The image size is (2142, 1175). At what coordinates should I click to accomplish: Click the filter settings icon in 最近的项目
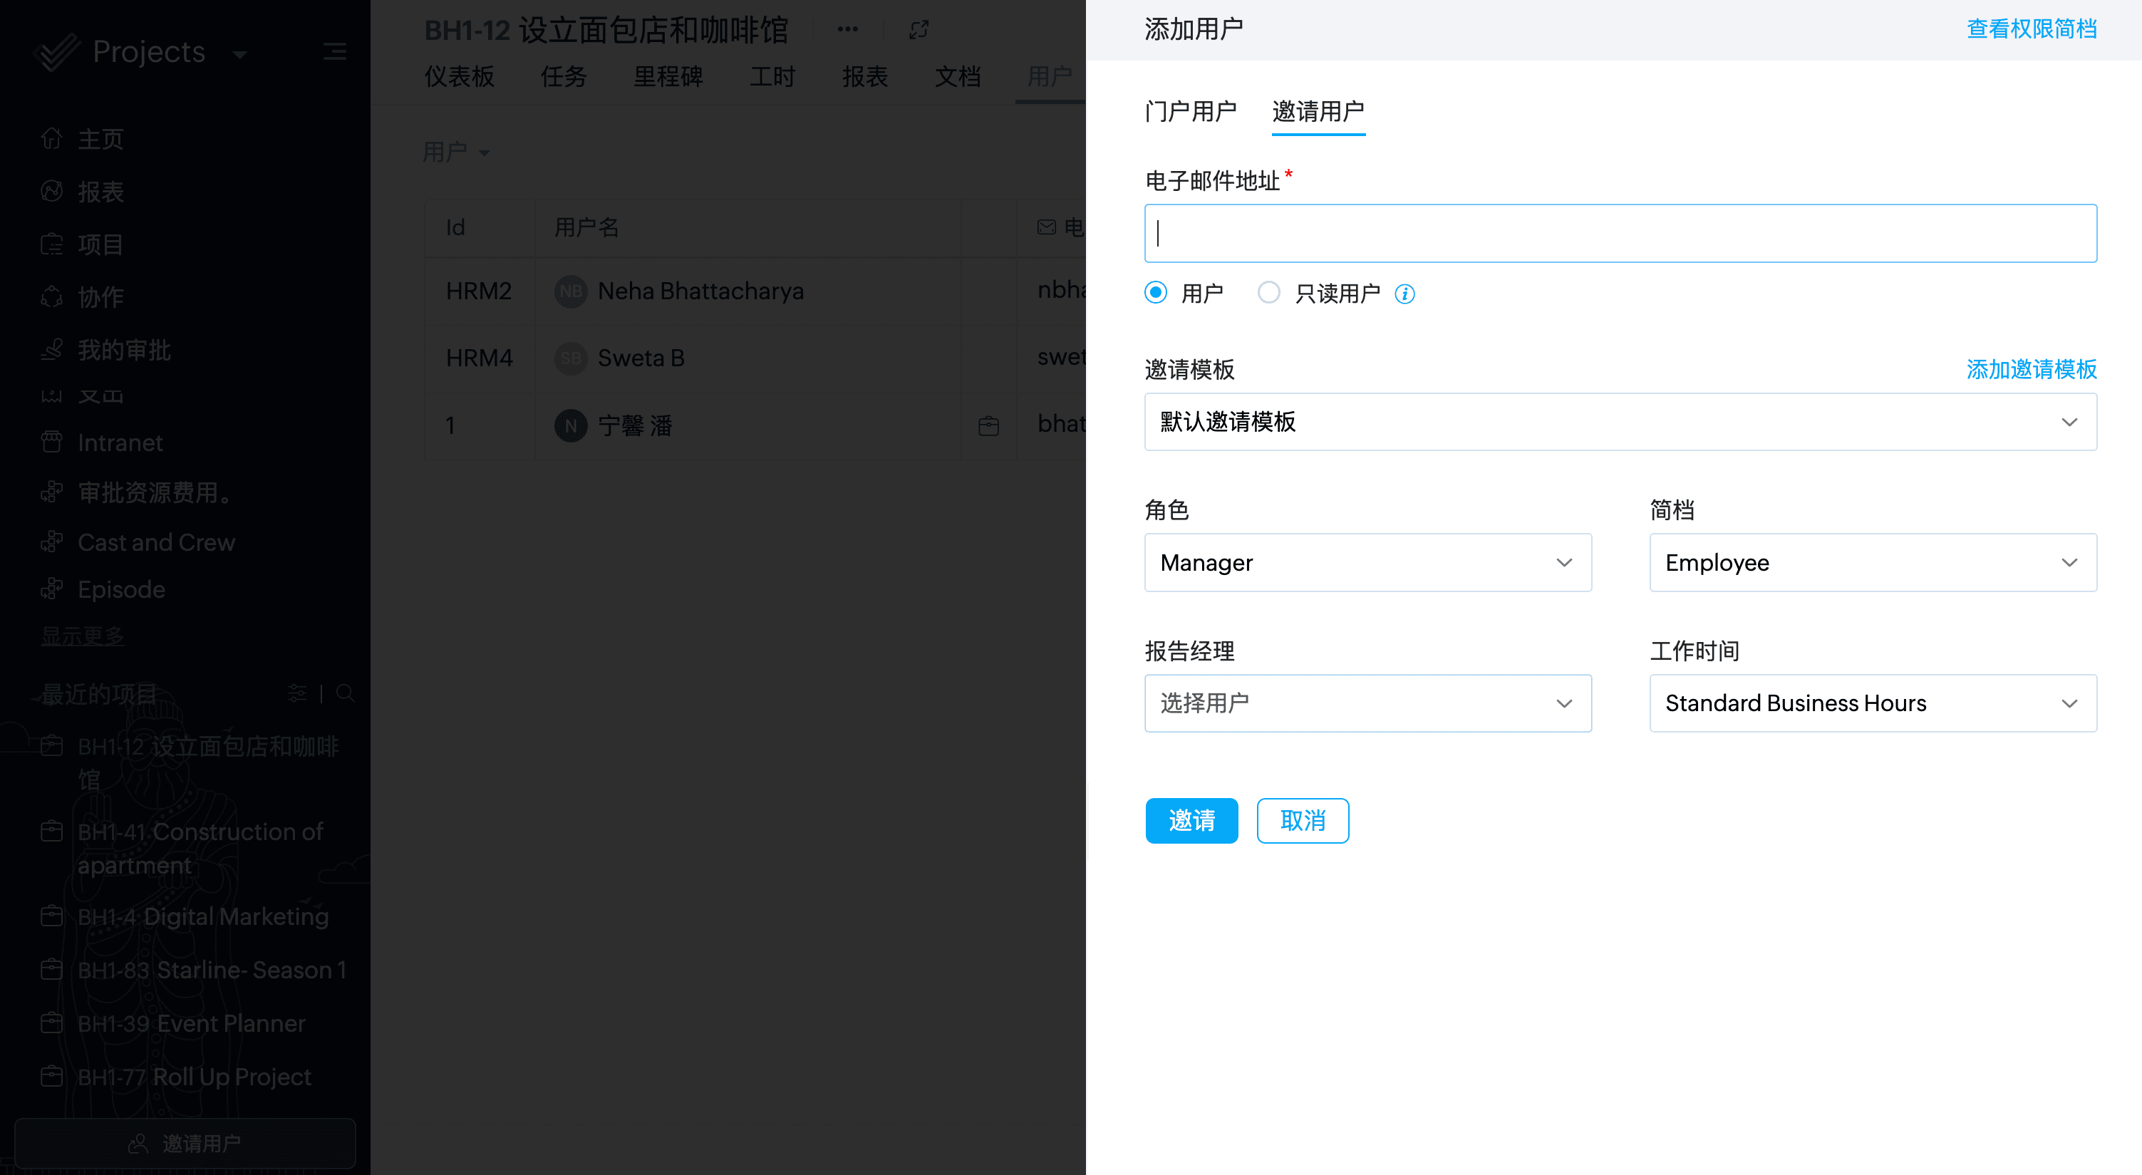(x=297, y=693)
